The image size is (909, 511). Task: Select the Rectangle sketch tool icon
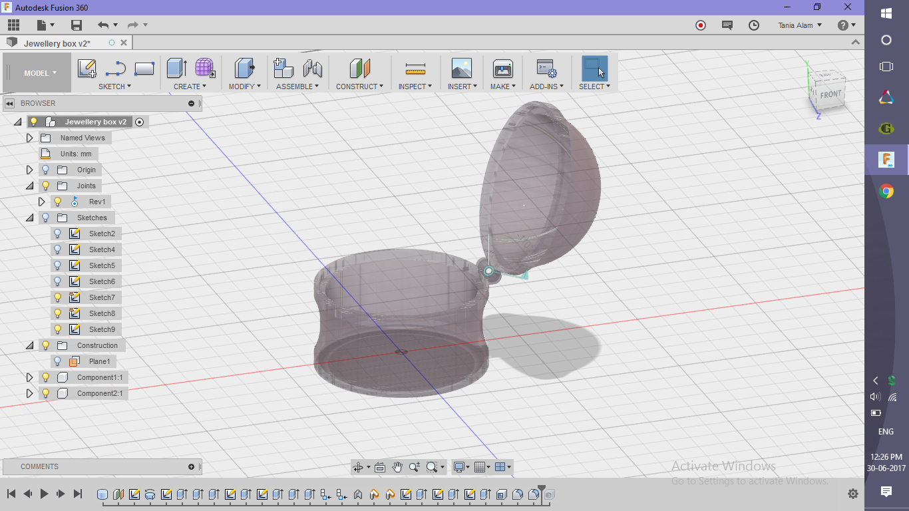click(x=144, y=69)
